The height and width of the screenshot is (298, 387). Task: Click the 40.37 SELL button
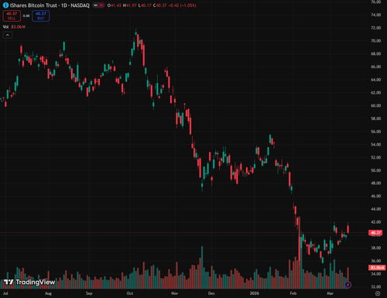tap(12, 15)
